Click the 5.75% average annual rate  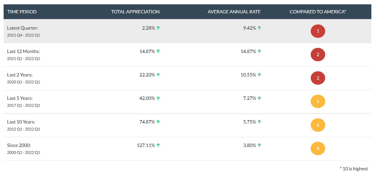250,122
